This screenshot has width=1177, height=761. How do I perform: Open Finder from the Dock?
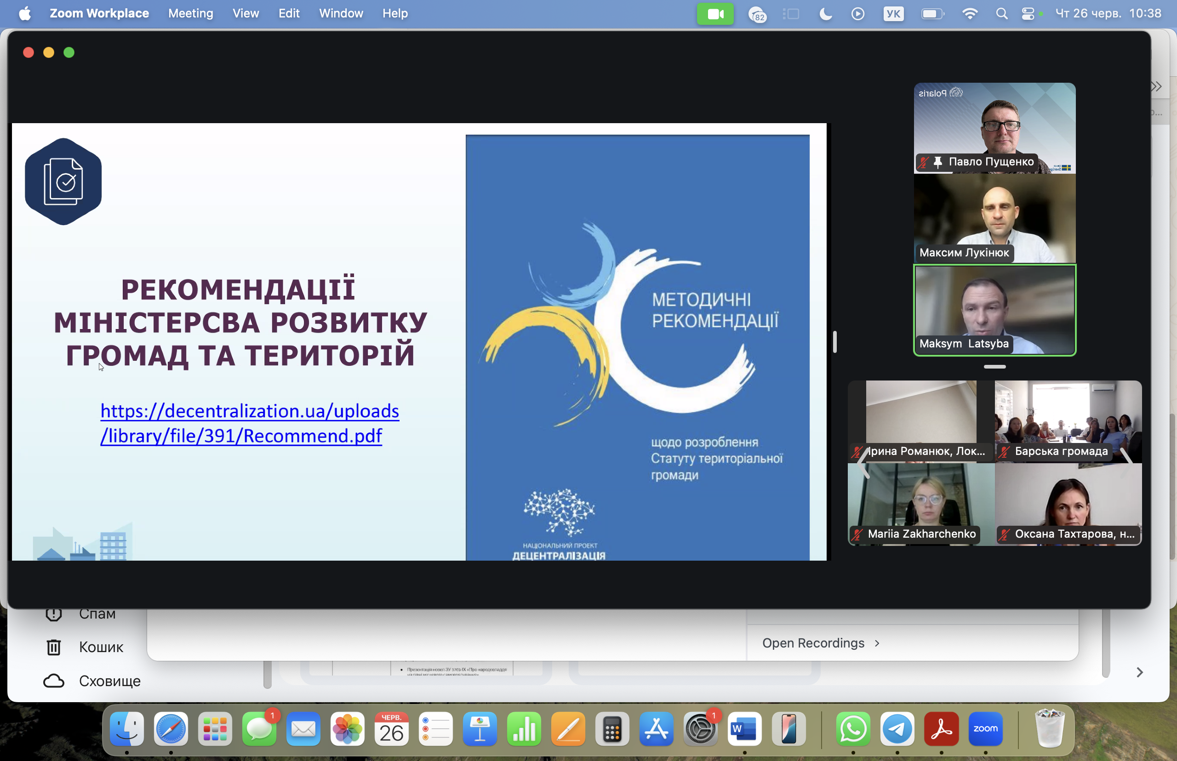click(x=126, y=728)
